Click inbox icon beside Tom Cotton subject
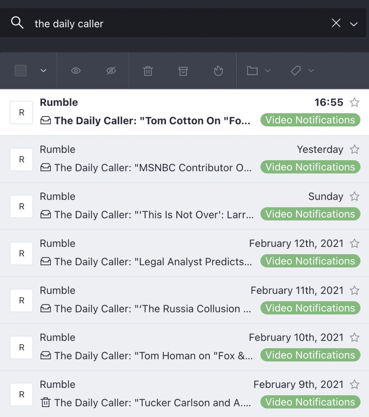The image size is (369, 417). pyautogui.click(x=45, y=120)
